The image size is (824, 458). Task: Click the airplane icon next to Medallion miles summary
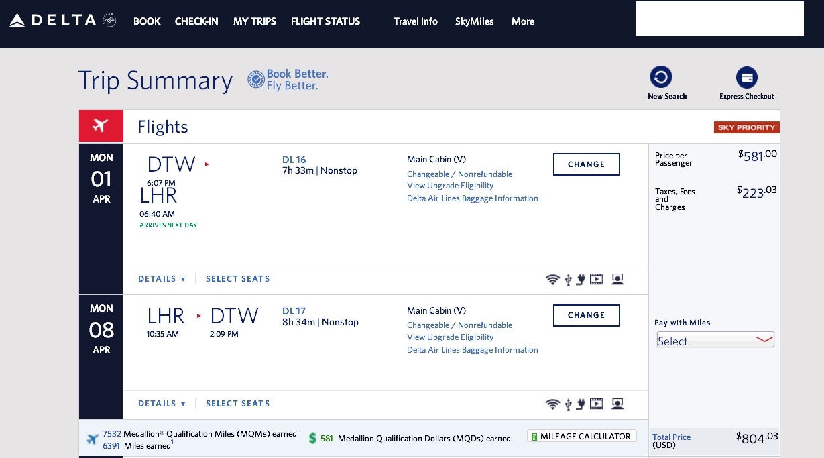pos(93,439)
